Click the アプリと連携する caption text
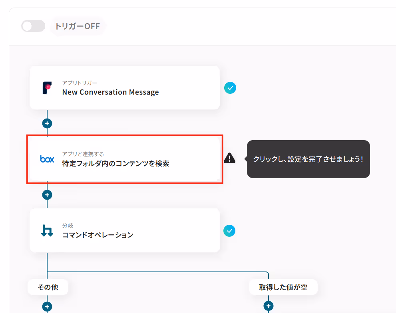This screenshot has height=313, width=396. coord(83,154)
